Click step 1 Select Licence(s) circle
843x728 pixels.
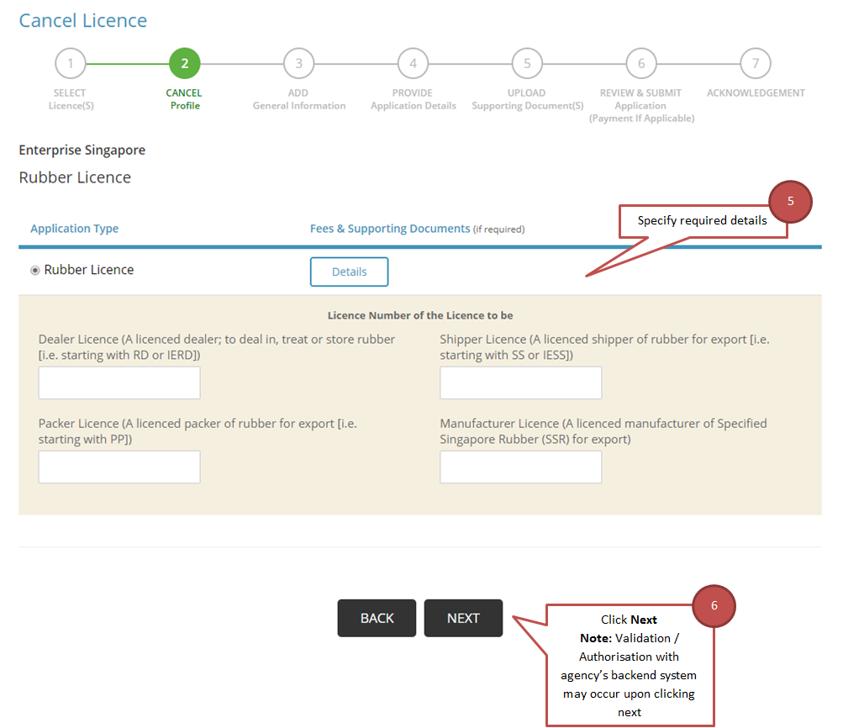point(71,63)
